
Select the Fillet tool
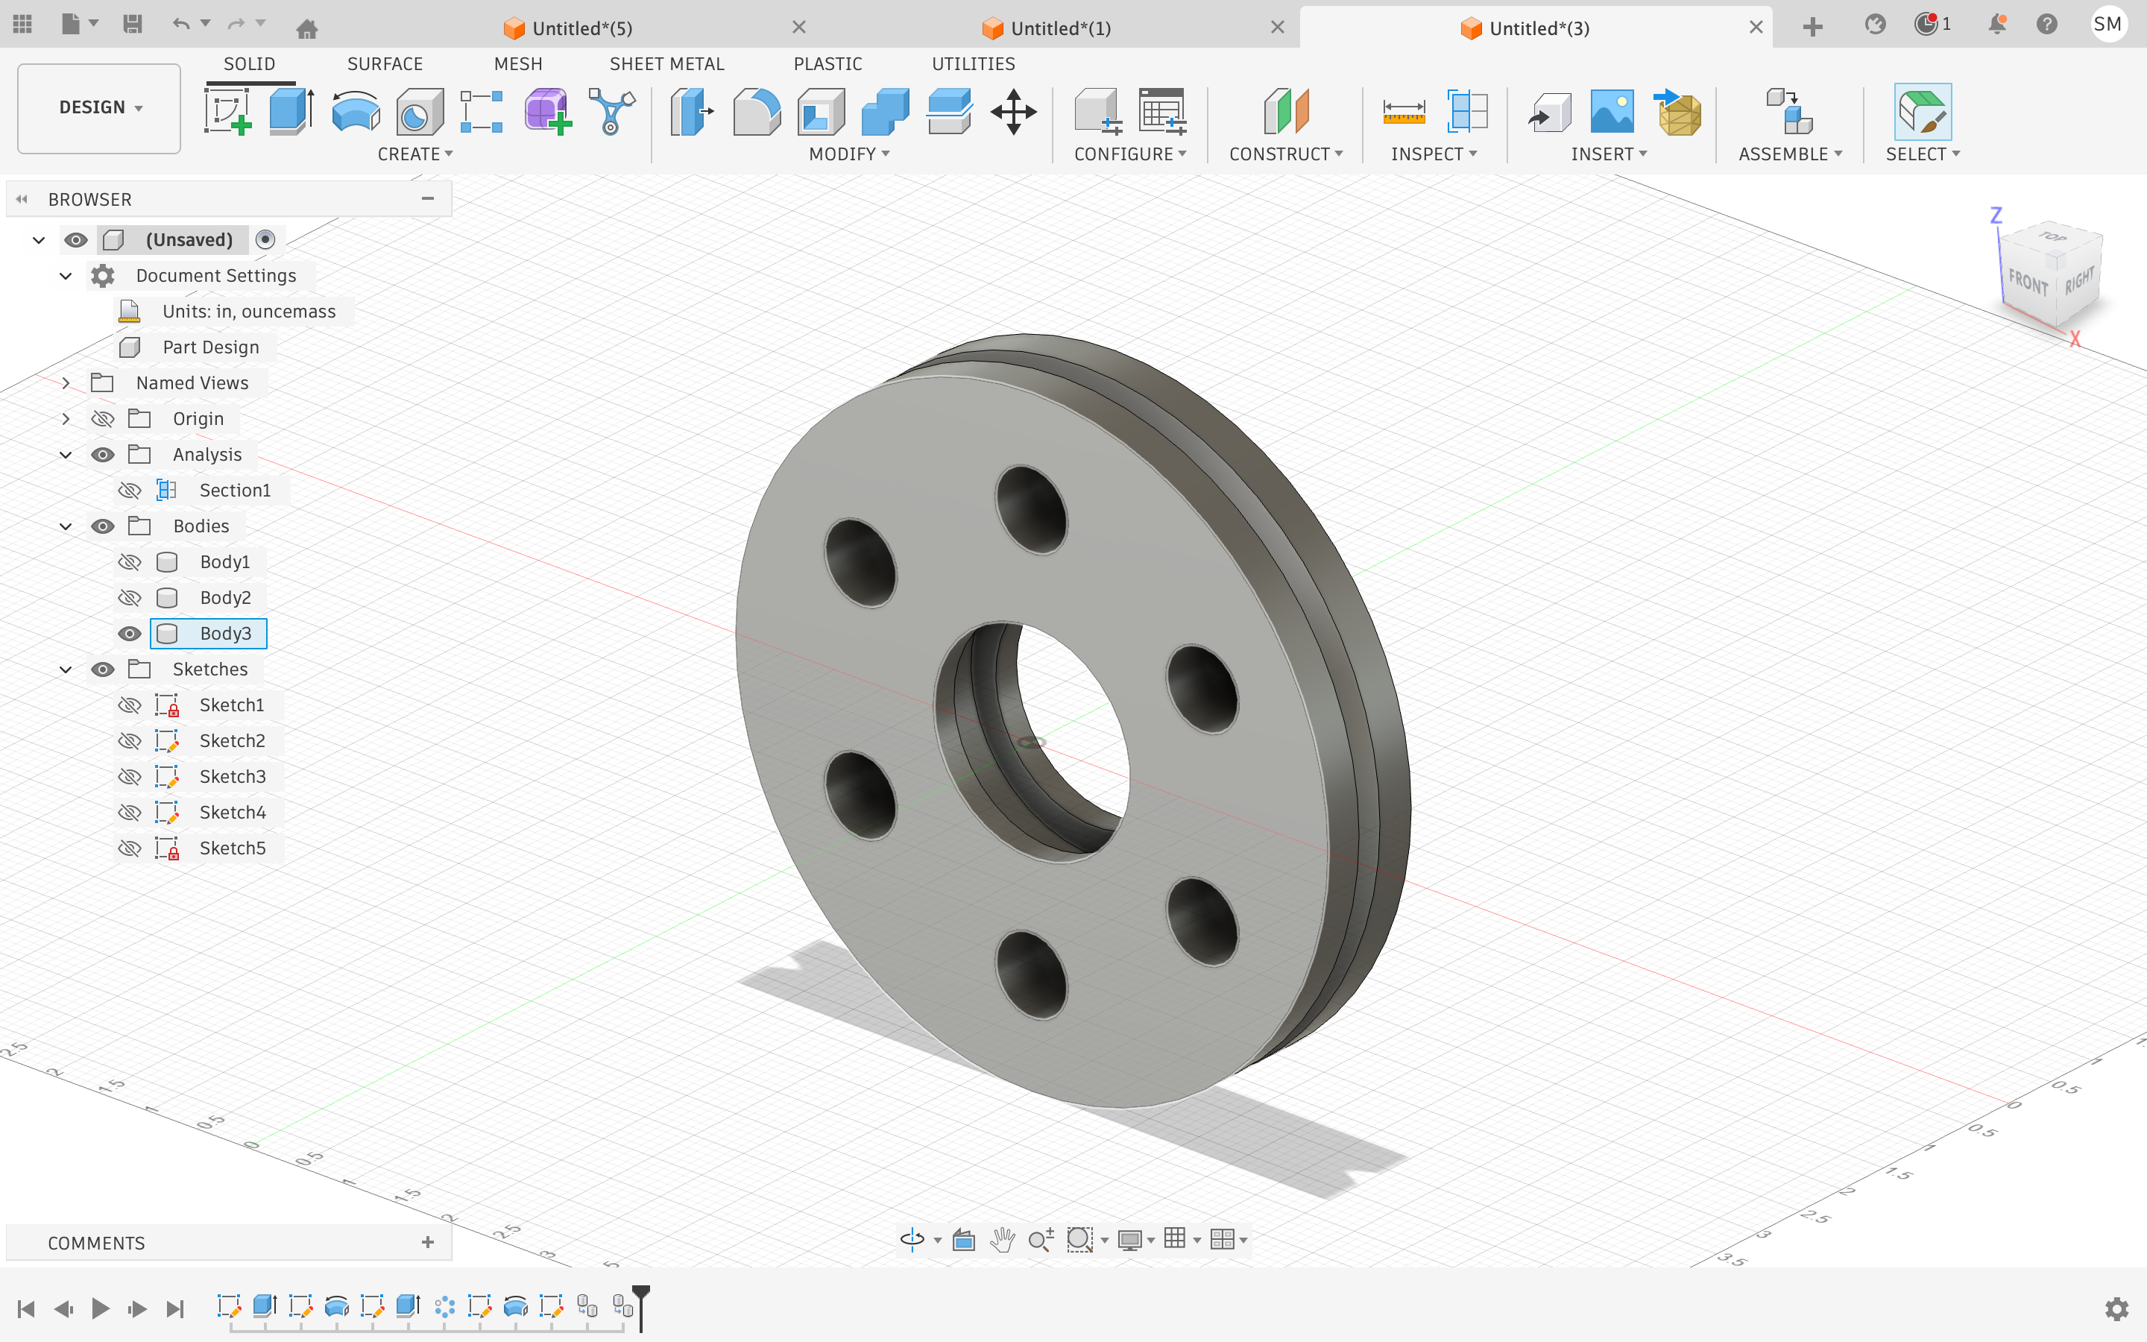pyautogui.click(x=757, y=112)
